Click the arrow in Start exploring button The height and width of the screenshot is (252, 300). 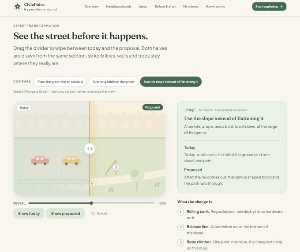[281, 7]
